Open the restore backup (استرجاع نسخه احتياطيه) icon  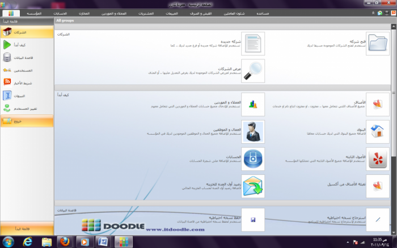point(375,220)
